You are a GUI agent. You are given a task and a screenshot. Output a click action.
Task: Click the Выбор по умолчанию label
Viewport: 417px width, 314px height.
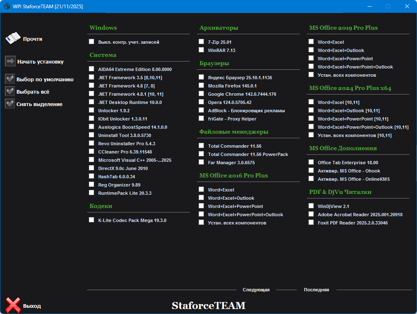[x=45, y=80]
